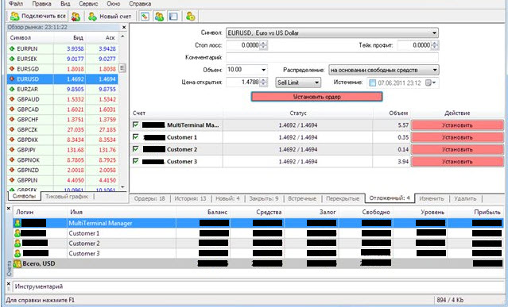The width and height of the screenshot is (508, 307).
Task: Open the Символ EURUSD dropdown
Action: pos(434,33)
